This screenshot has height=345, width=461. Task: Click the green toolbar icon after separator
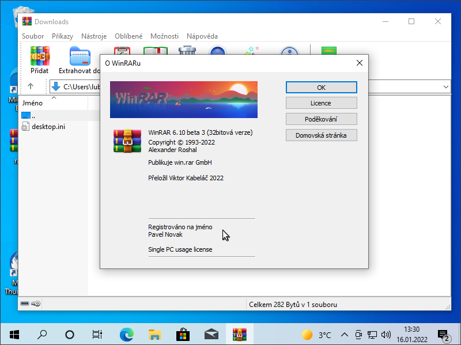coord(328,51)
